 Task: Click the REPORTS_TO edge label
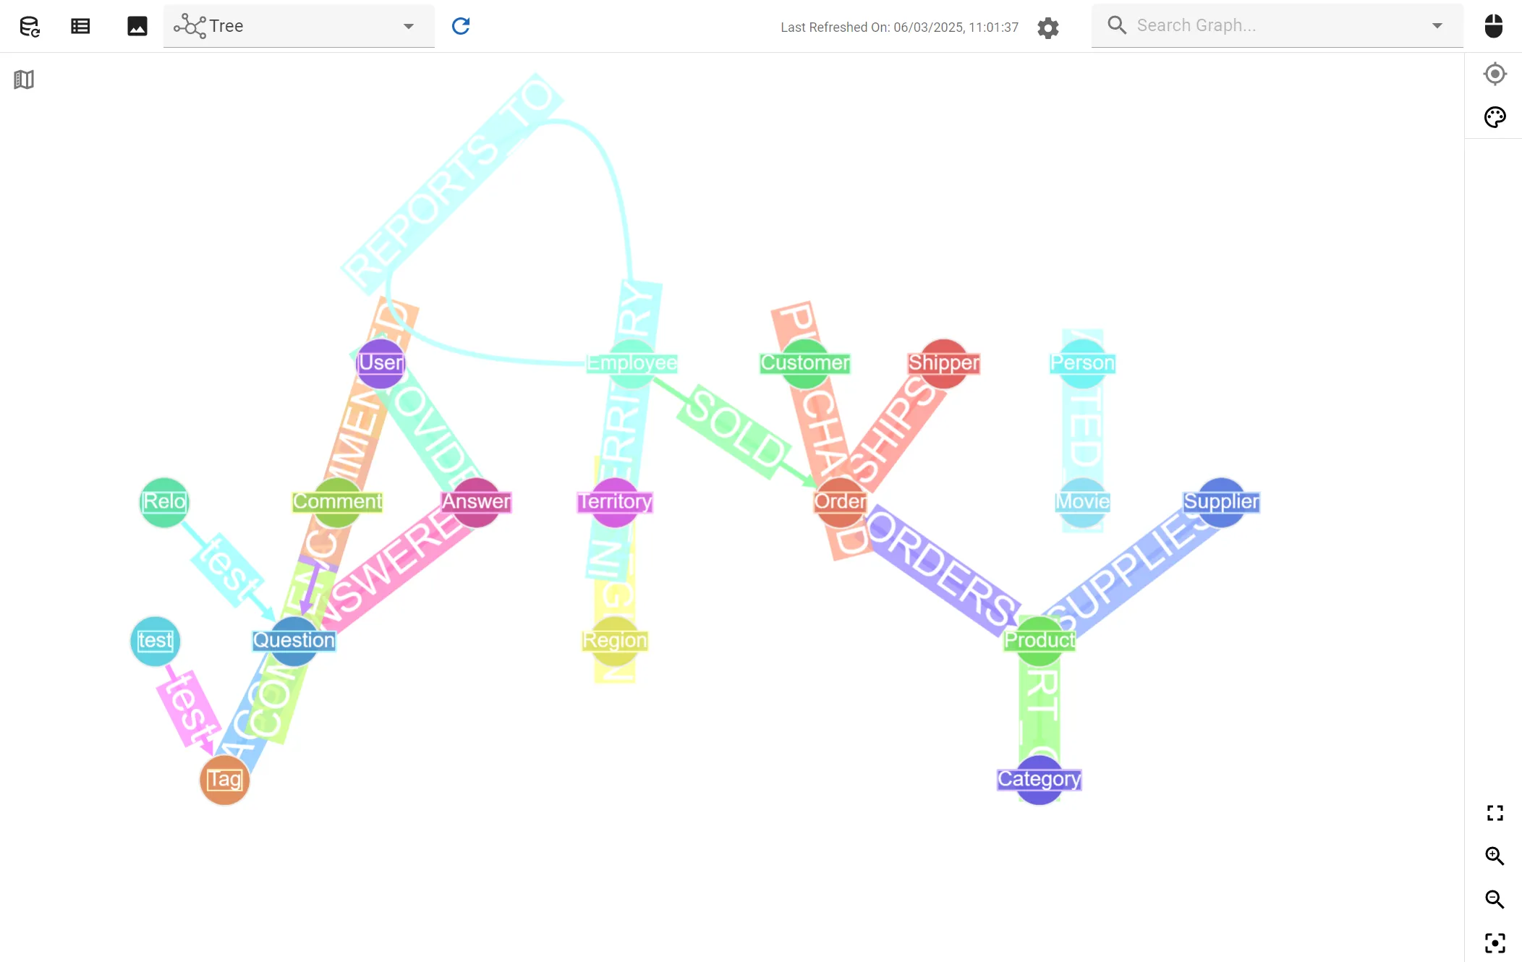click(x=452, y=184)
